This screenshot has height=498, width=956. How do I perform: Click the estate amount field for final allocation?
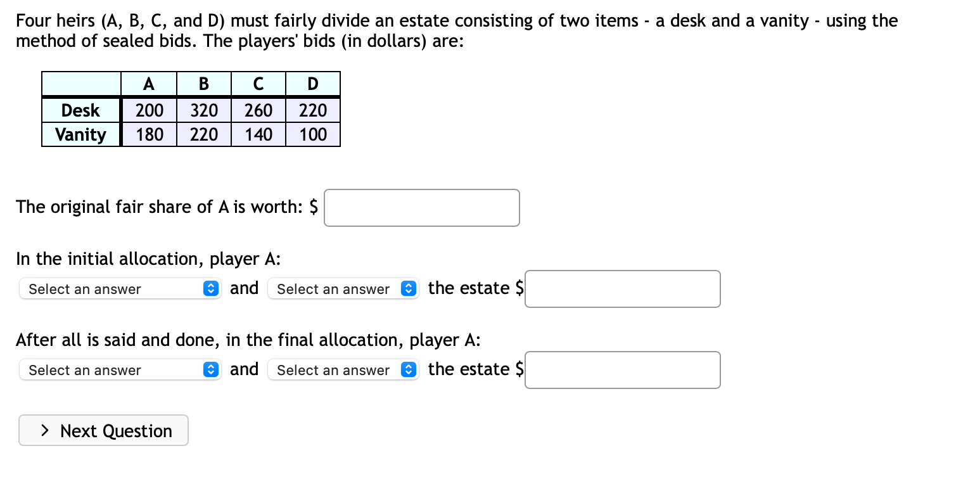pos(622,369)
